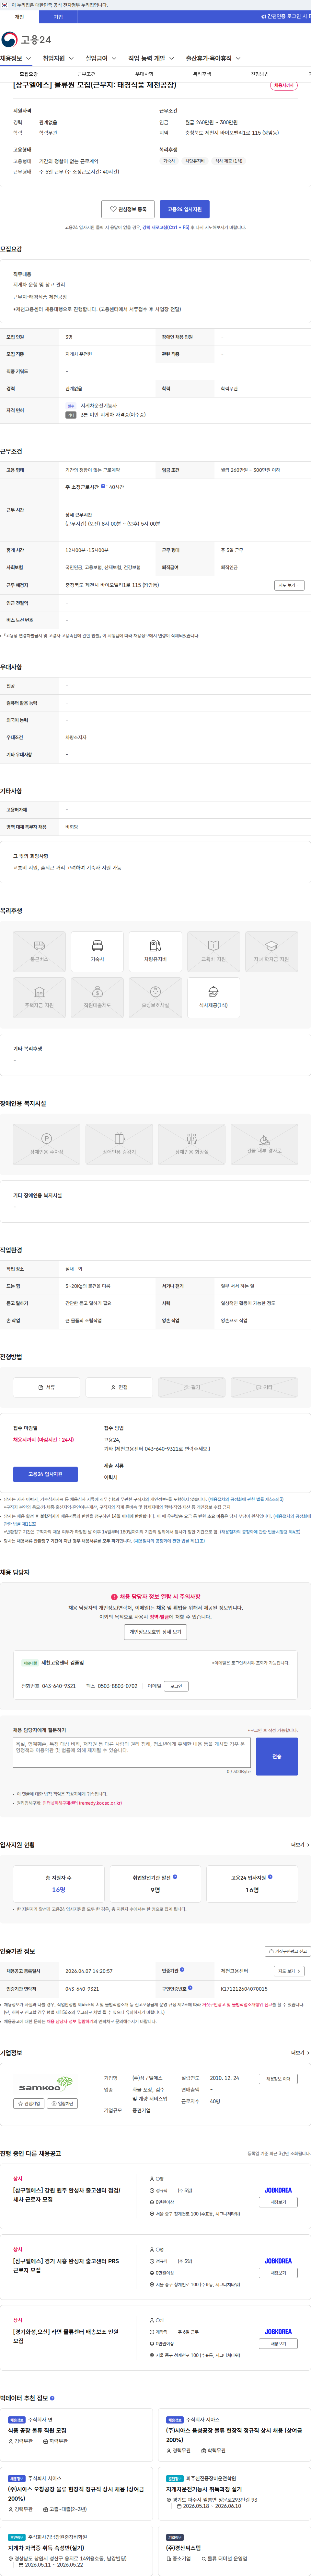Click the 기타 selection step icon
311x2576 pixels.
coord(264,1387)
